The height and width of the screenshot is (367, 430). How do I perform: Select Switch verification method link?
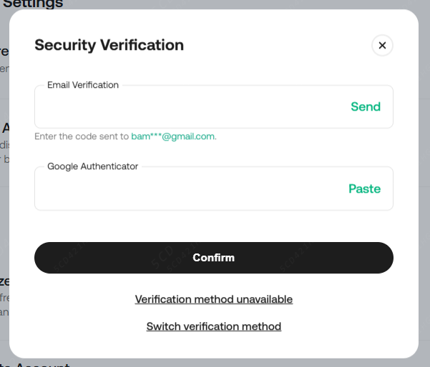pyautogui.click(x=214, y=326)
